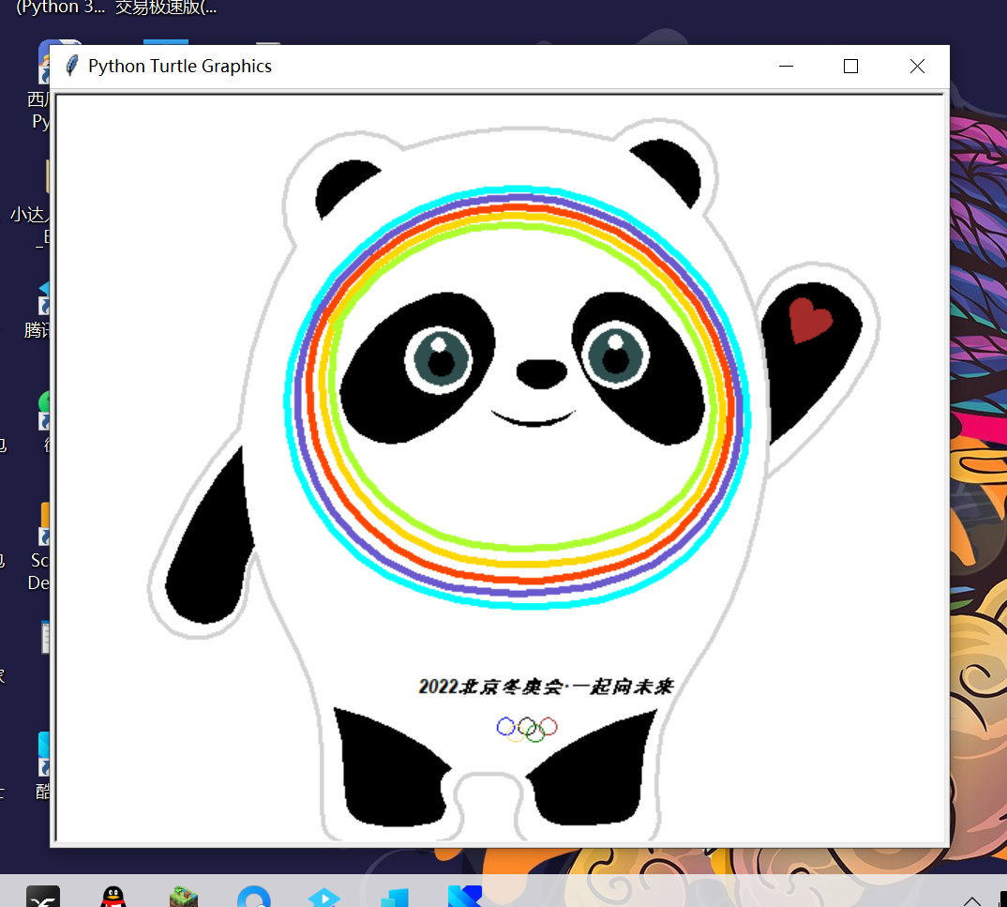Click the '2022北京冬奥会·一起向未来' caption text

546,687
